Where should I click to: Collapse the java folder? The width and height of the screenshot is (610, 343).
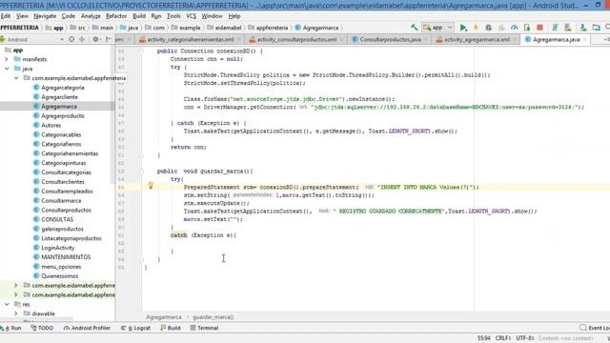tap(7, 69)
